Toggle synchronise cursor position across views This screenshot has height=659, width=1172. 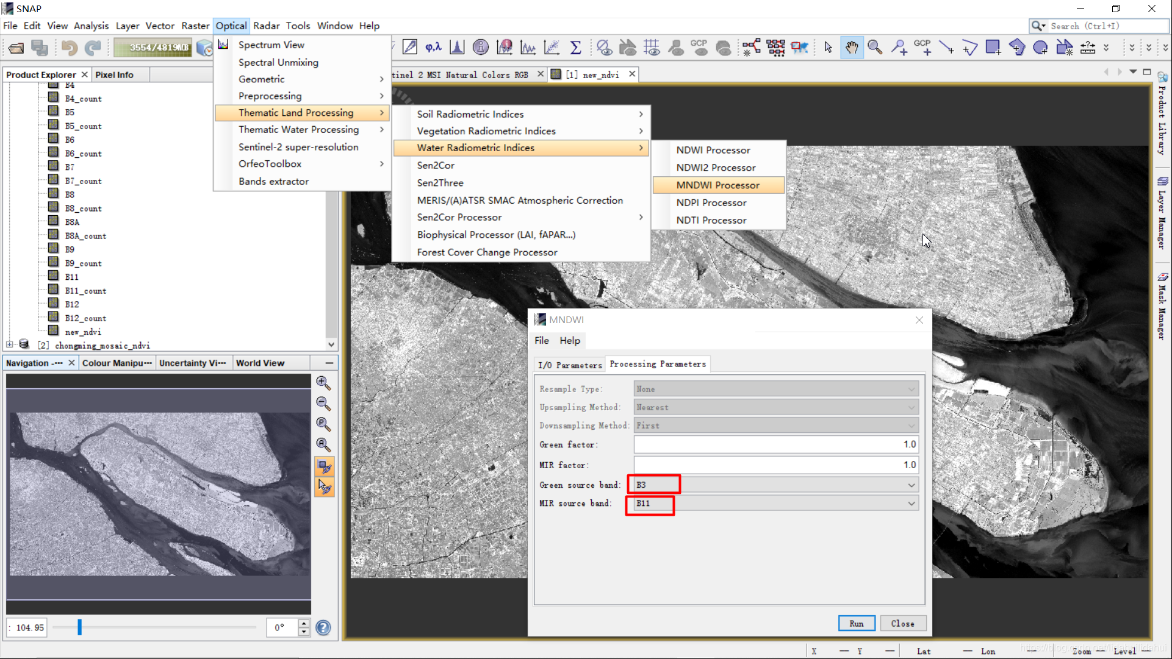pos(325,487)
